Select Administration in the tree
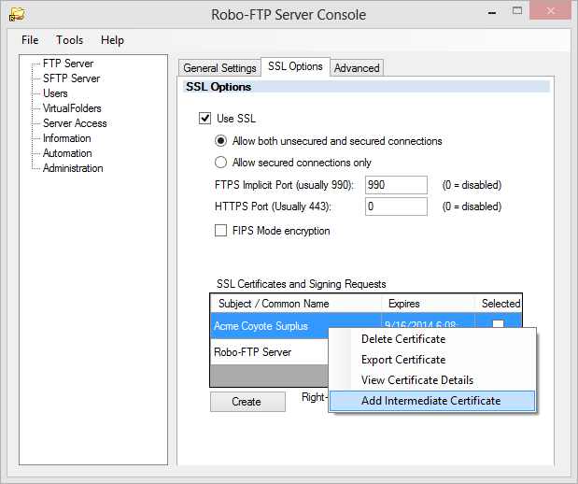Image resolution: width=578 pixels, height=484 pixels. point(73,168)
